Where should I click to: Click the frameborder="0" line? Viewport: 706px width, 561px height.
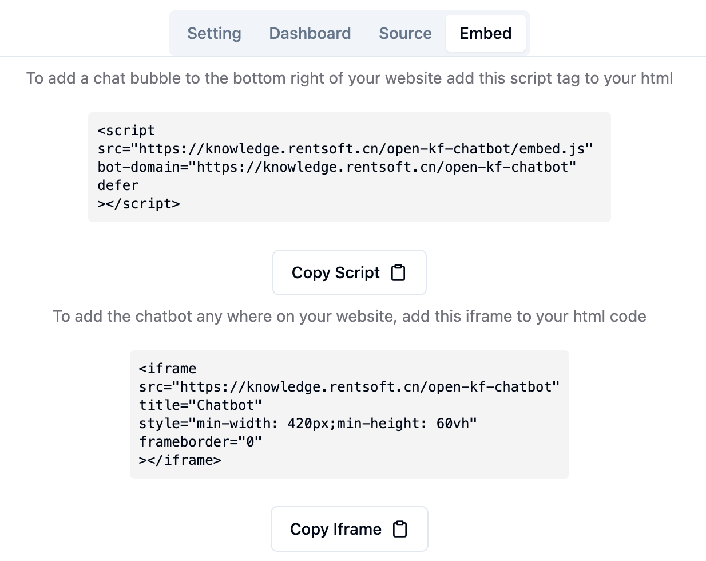(x=200, y=442)
